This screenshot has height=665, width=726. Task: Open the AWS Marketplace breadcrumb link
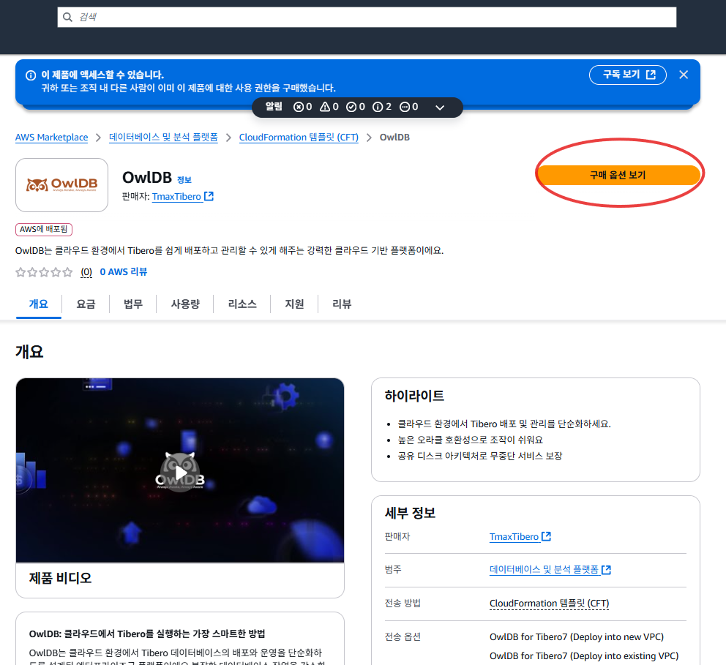[51, 138]
